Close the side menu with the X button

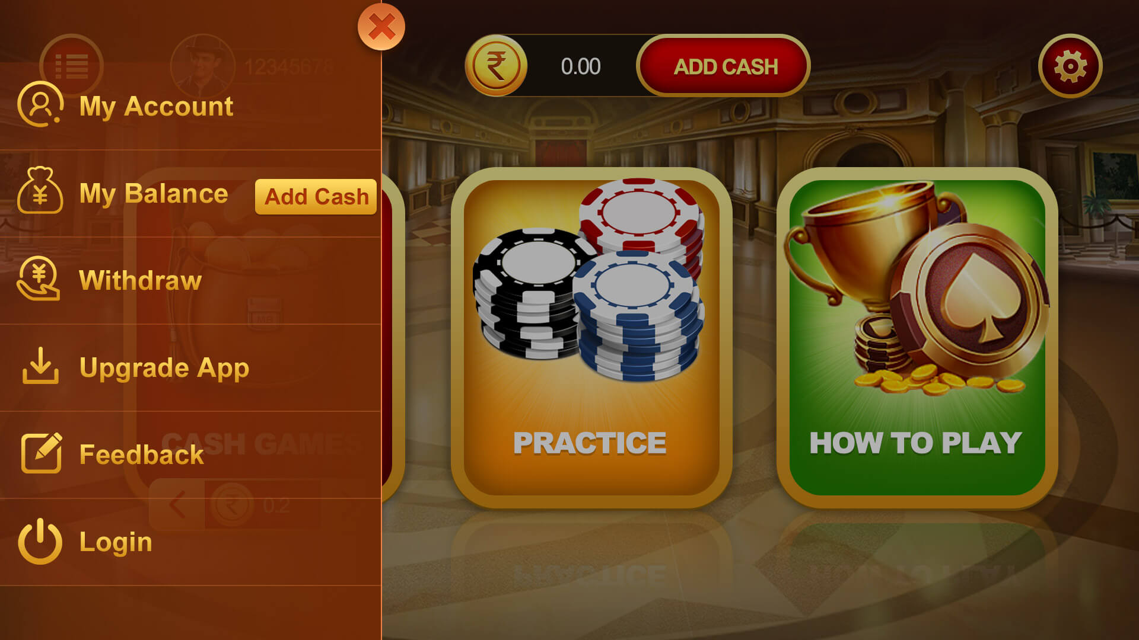point(381,27)
